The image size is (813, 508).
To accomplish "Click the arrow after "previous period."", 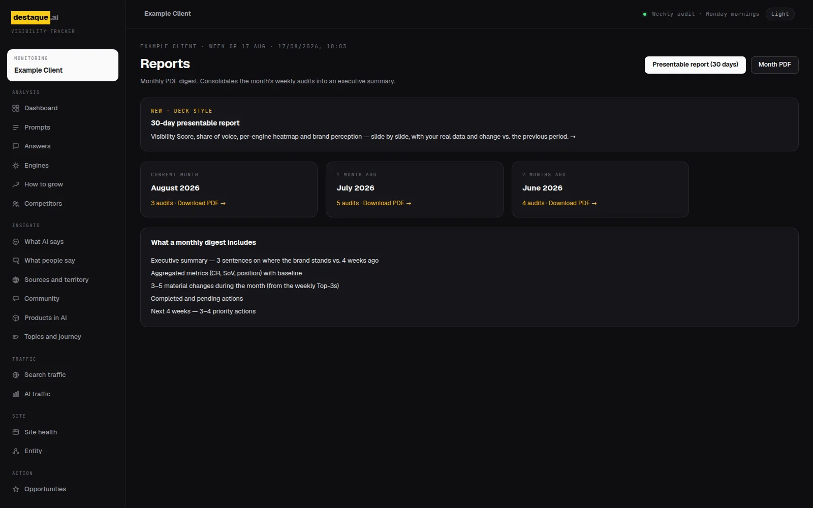I will 573,137.
